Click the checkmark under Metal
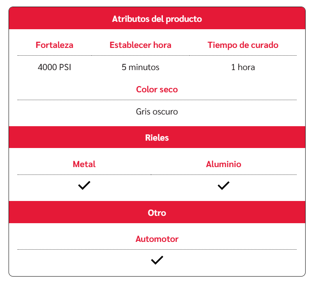Image resolution: width=313 pixels, height=282 pixels. click(84, 185)
